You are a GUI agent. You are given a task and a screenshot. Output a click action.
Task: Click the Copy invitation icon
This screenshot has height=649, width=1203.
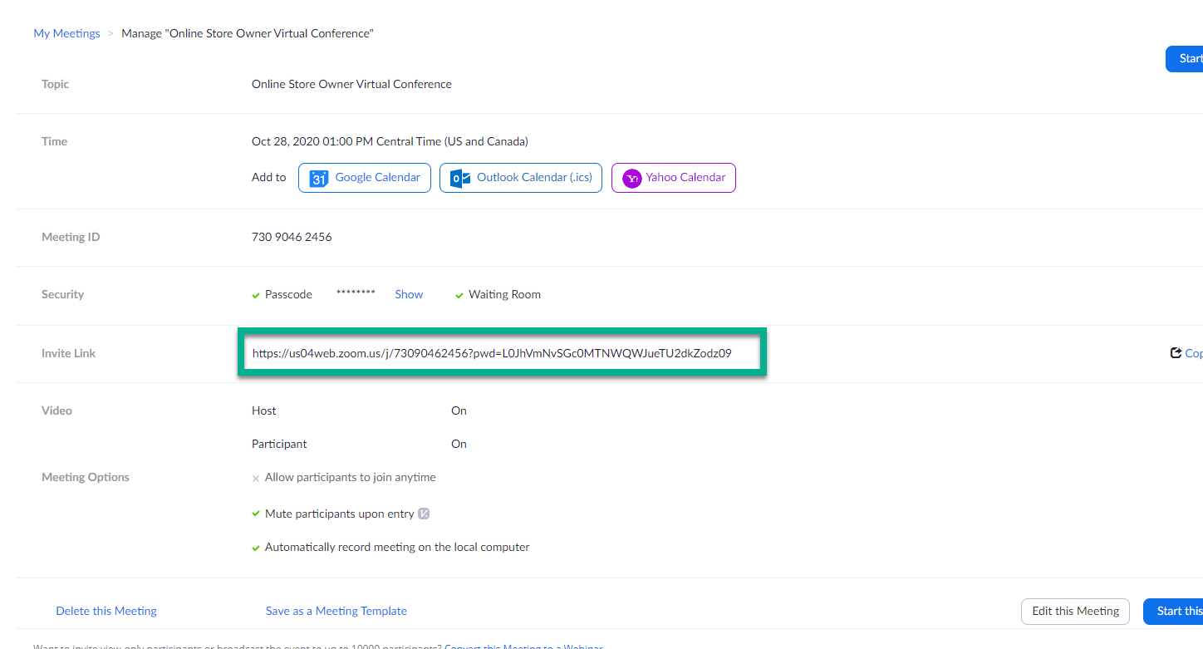1174,352
